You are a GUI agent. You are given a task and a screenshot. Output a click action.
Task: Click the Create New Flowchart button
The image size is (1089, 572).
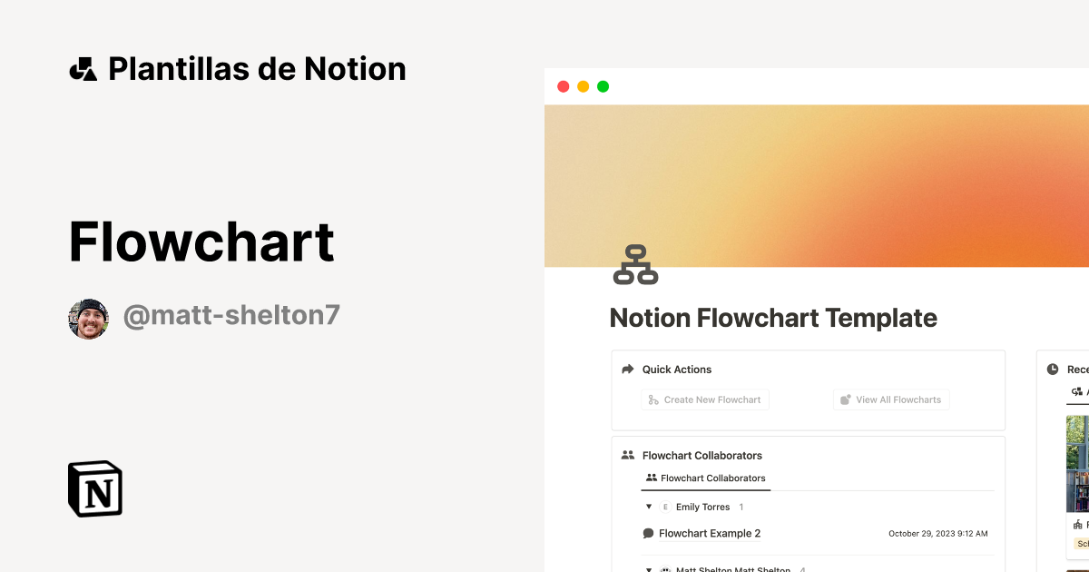click(x=705, y=399)
